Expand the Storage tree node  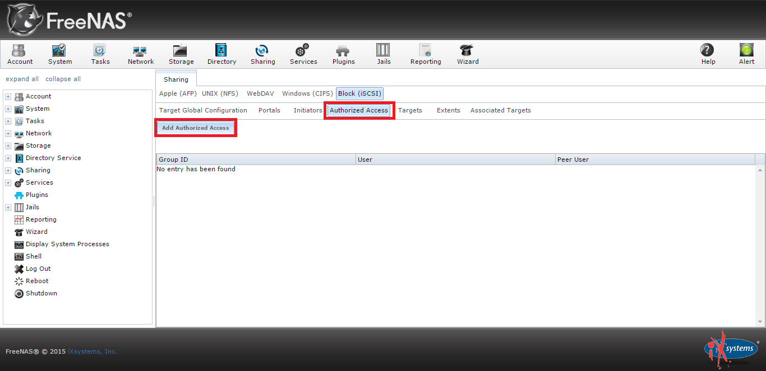click(x=8, y=145)
